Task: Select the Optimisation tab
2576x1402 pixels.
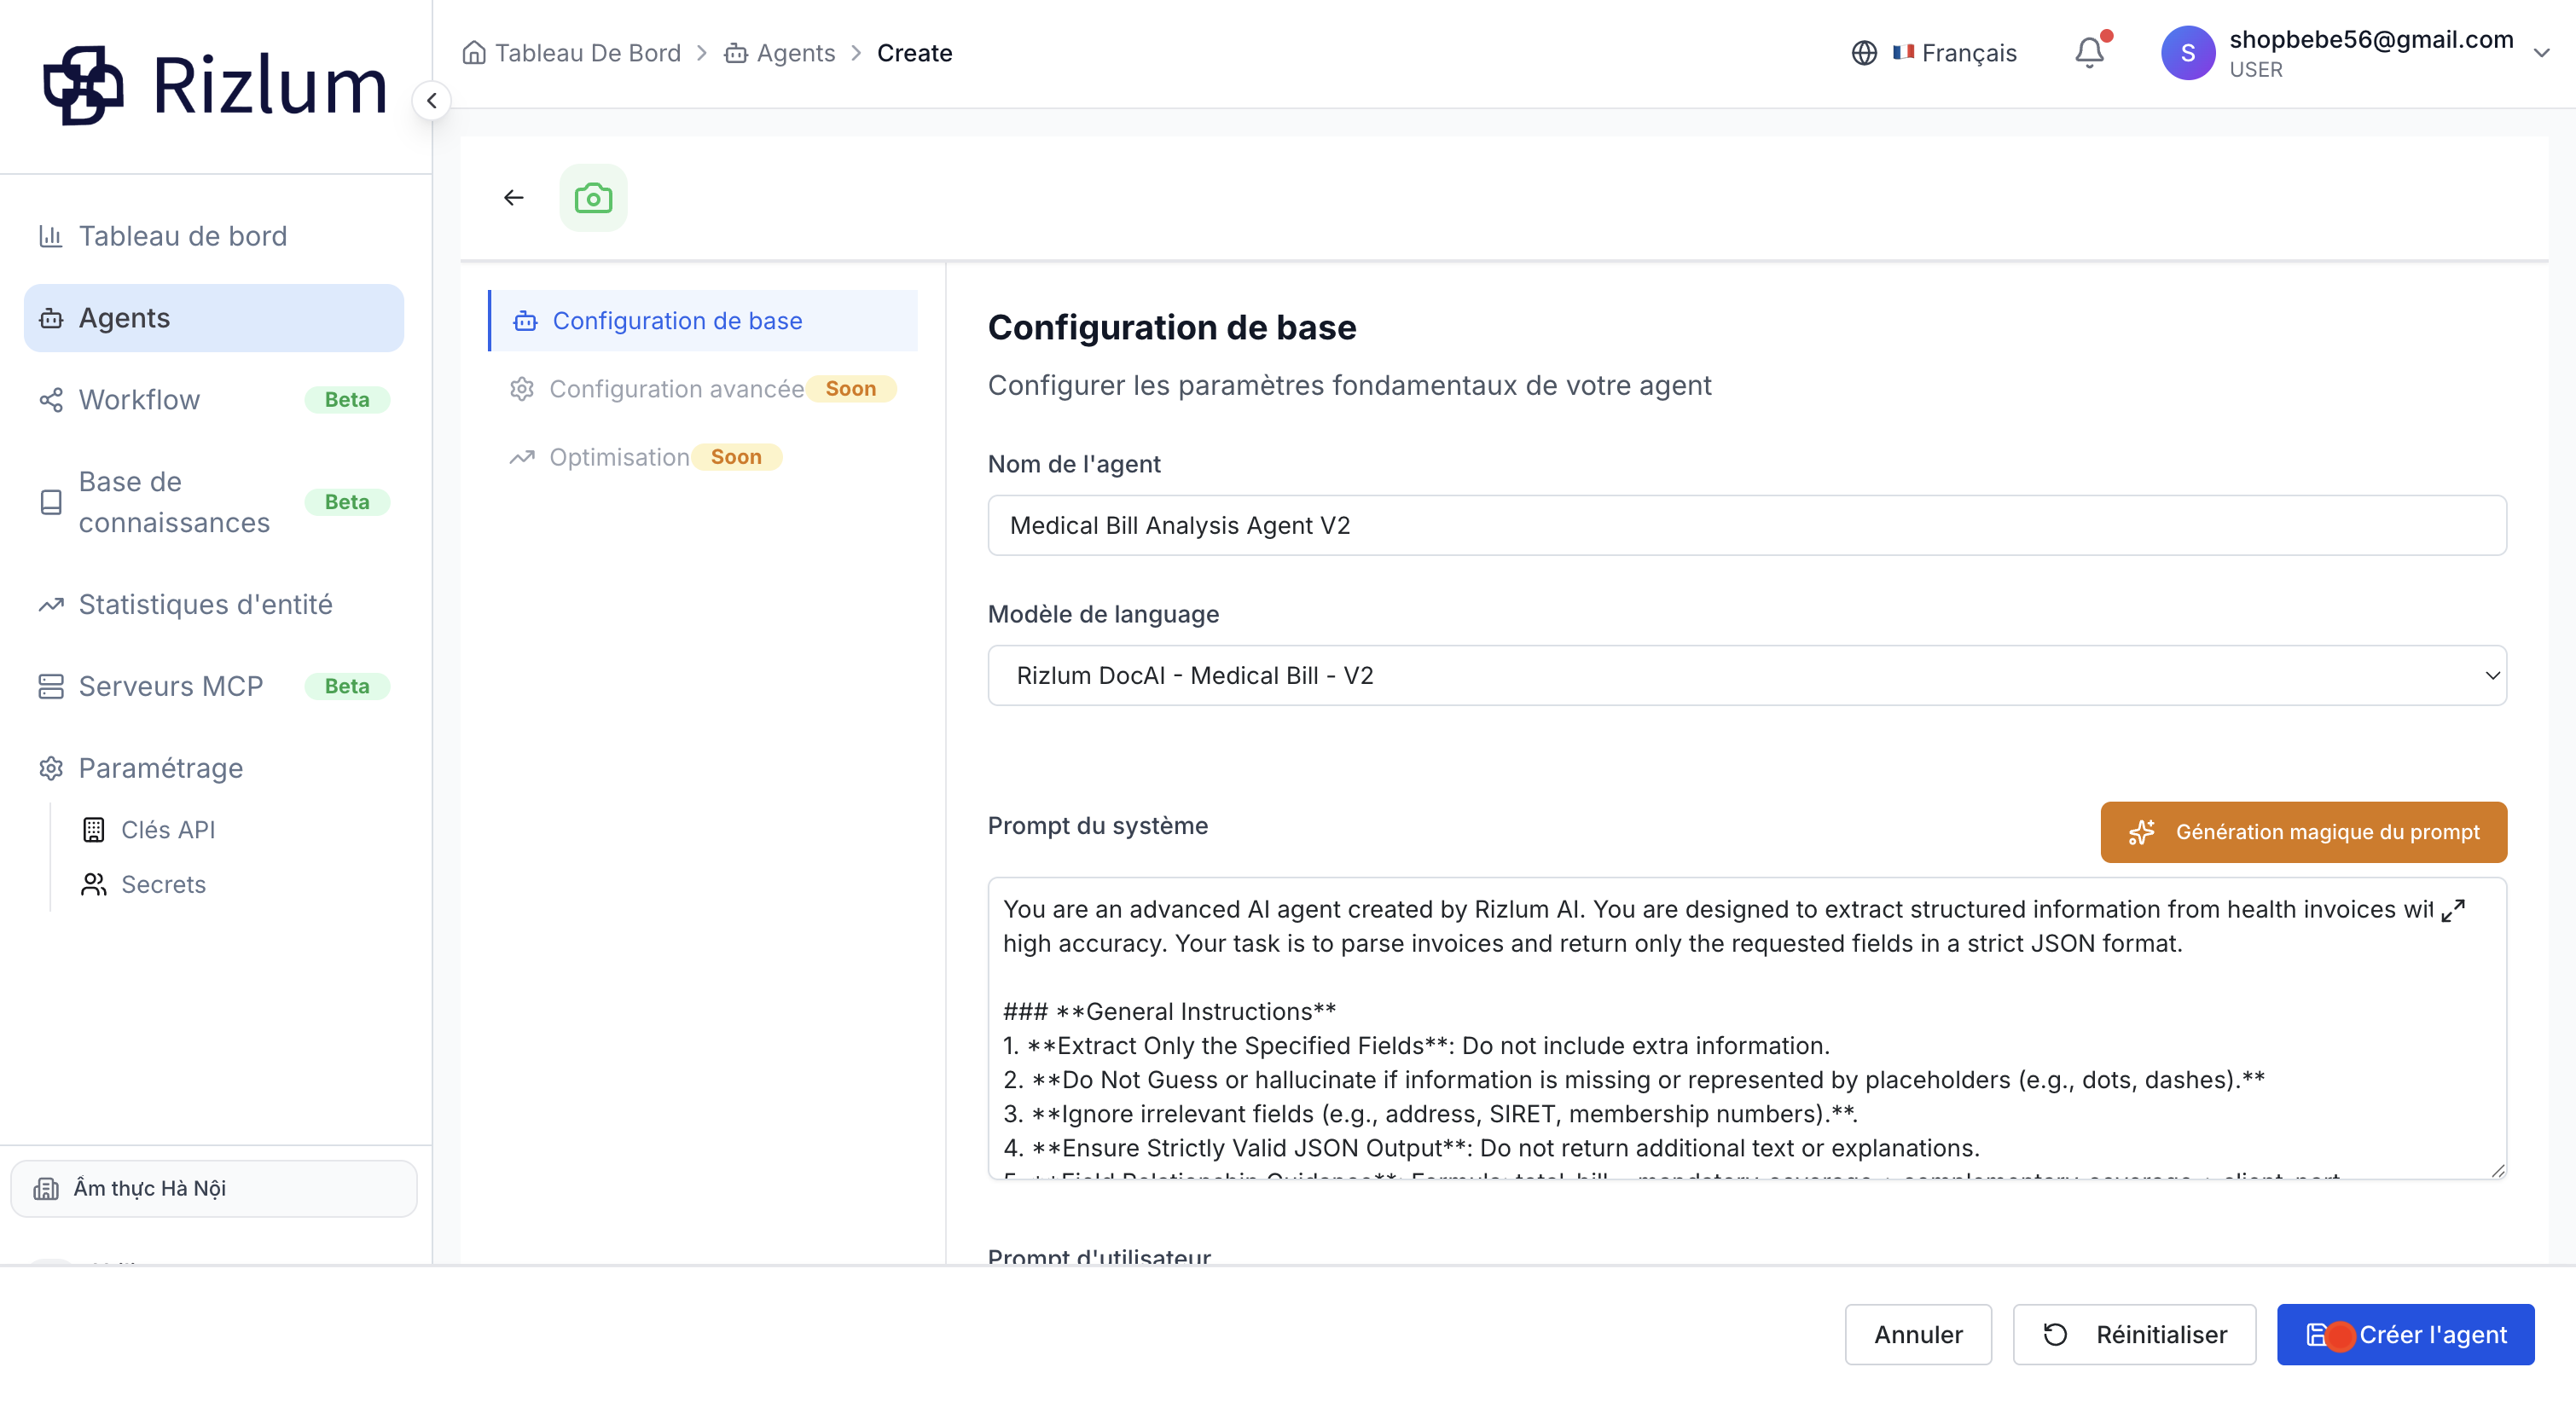Action: pos(703,457)
